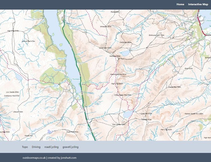The height and width of the screenshot is (162, 211).
Task: Click the High Crag 884m label
Action: coord(117,84)
